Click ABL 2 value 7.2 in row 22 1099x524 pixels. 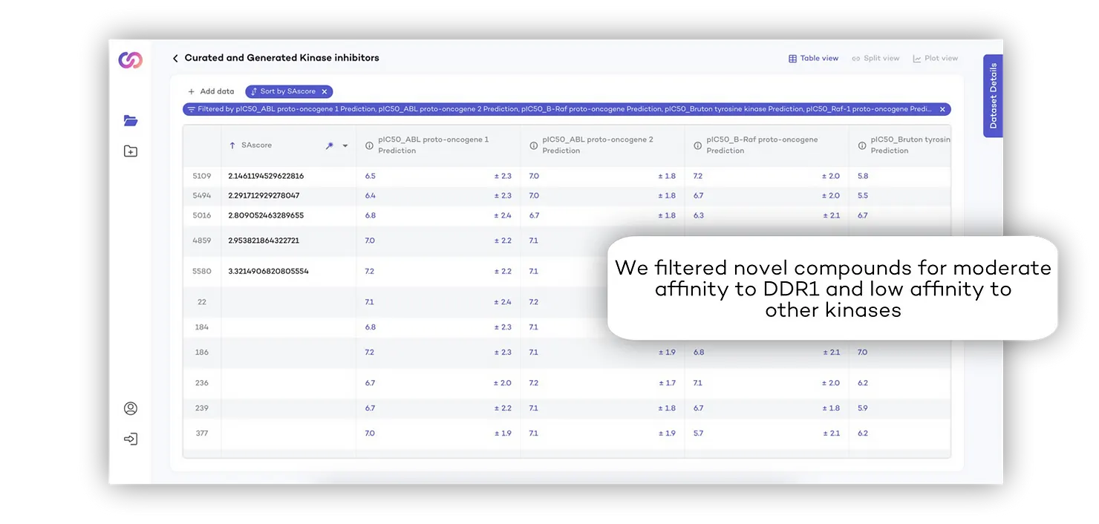pyautogui.click(x=533, y=302)
